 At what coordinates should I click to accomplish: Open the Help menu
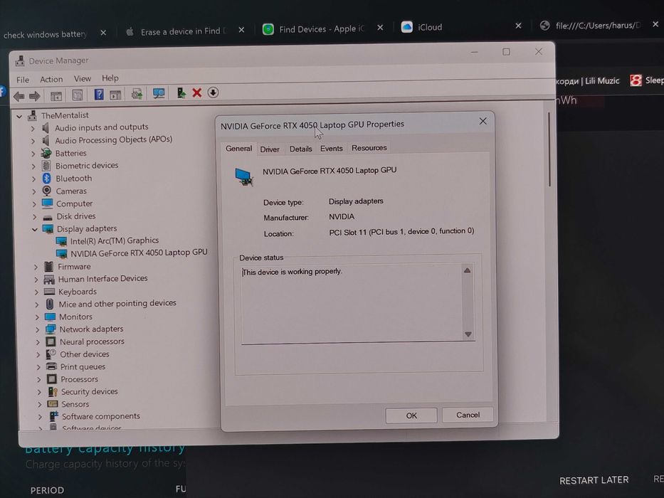[110, 78]
